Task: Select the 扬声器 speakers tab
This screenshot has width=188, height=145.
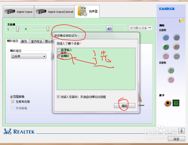Action: 87,11
